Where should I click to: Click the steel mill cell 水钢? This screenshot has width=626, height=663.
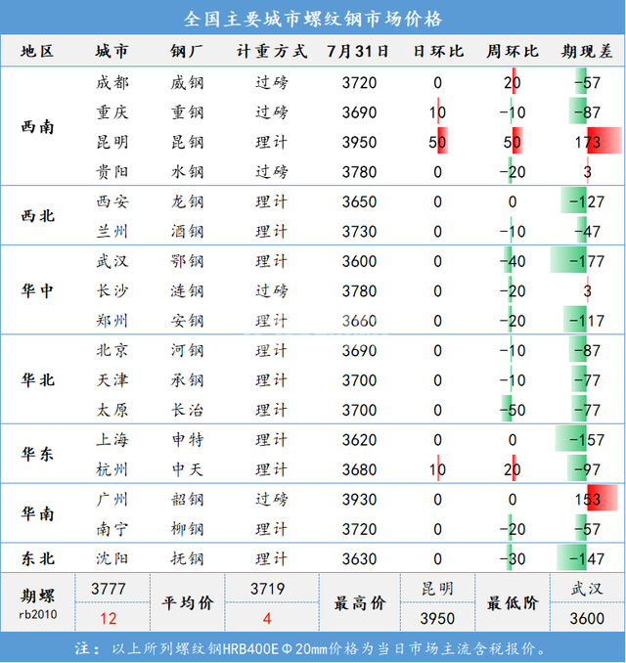[x=187, y=172]
